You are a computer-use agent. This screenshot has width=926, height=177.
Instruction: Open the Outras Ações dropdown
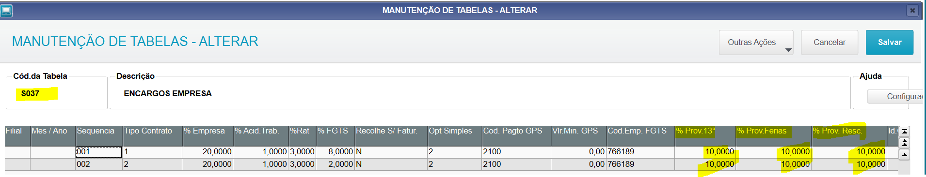coord(756,43)
